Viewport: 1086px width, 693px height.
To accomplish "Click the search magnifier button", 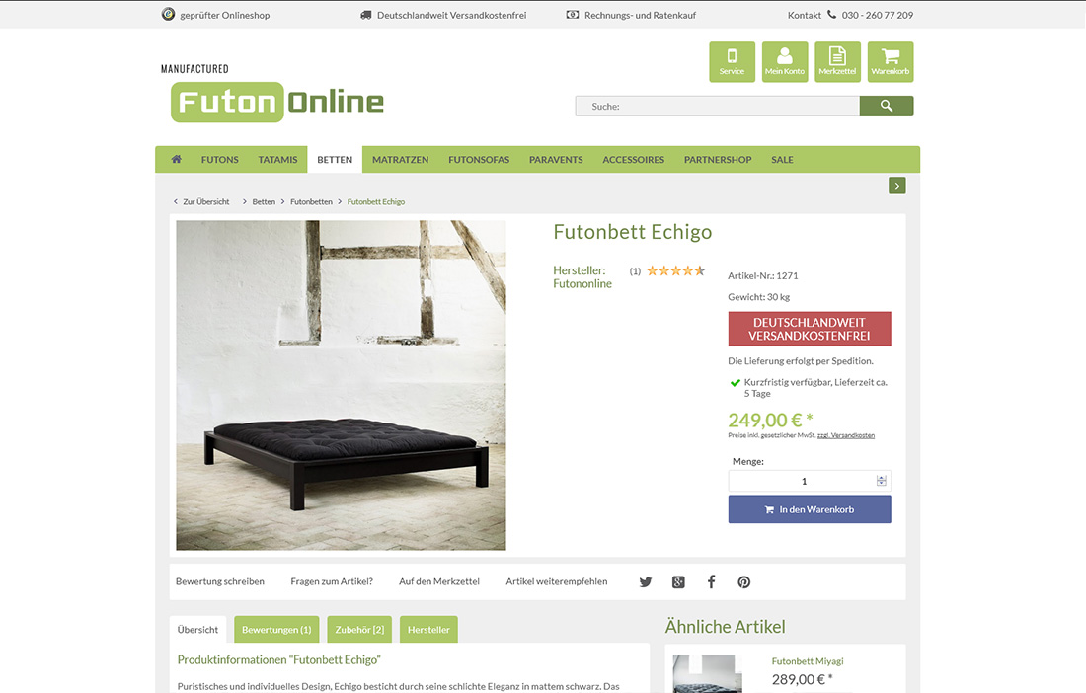I will (886, 106).
